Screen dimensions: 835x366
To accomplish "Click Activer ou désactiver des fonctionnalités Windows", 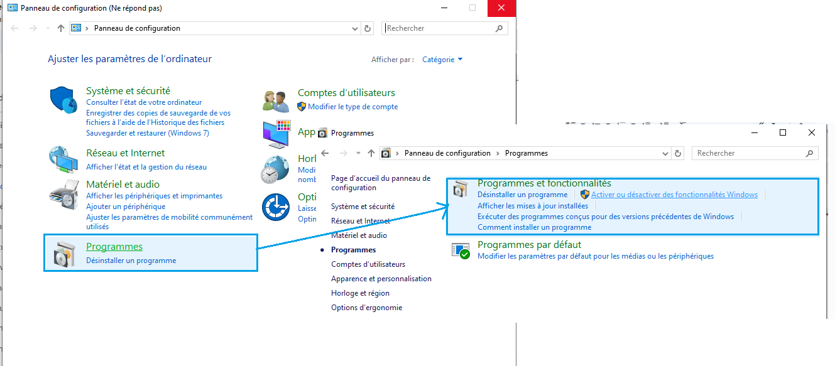I will pos(674,195).
